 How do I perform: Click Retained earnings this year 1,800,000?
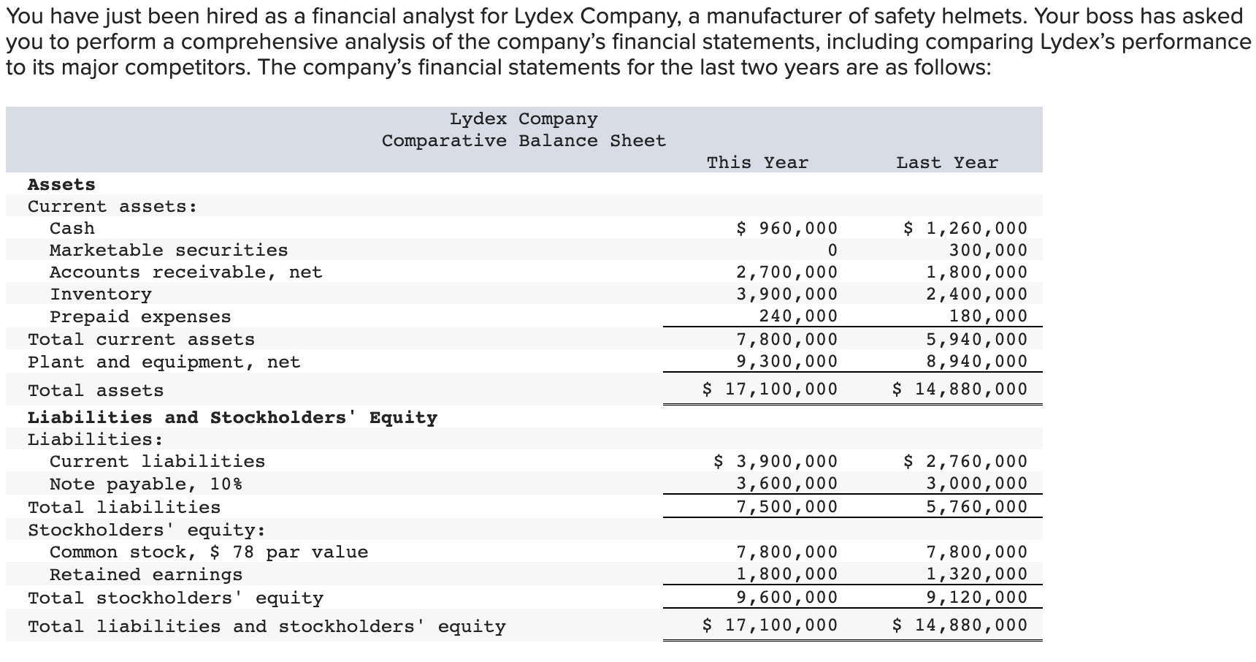[786, 575]
